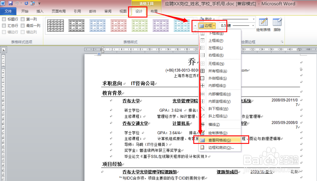Click the Word application icon in title bar

pos(3,3)
